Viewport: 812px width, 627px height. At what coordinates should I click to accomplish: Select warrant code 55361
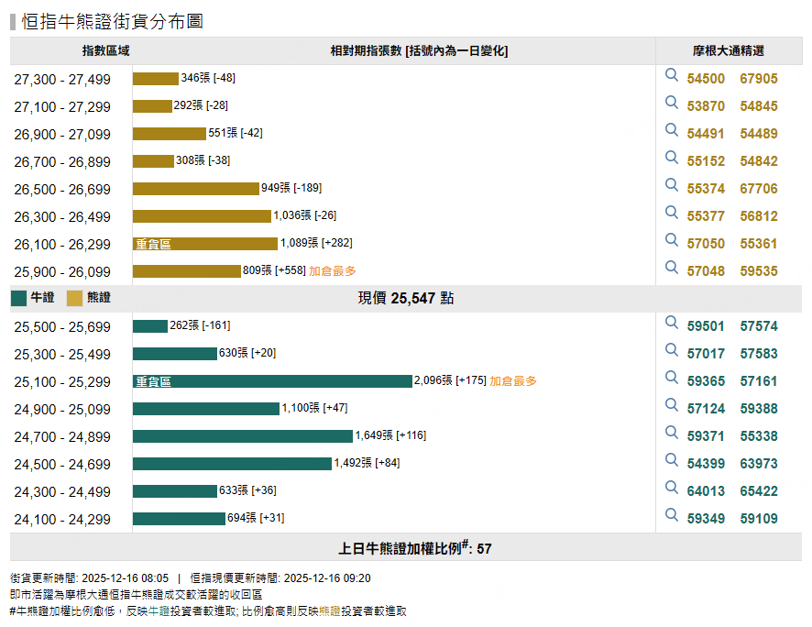(759, 243)
